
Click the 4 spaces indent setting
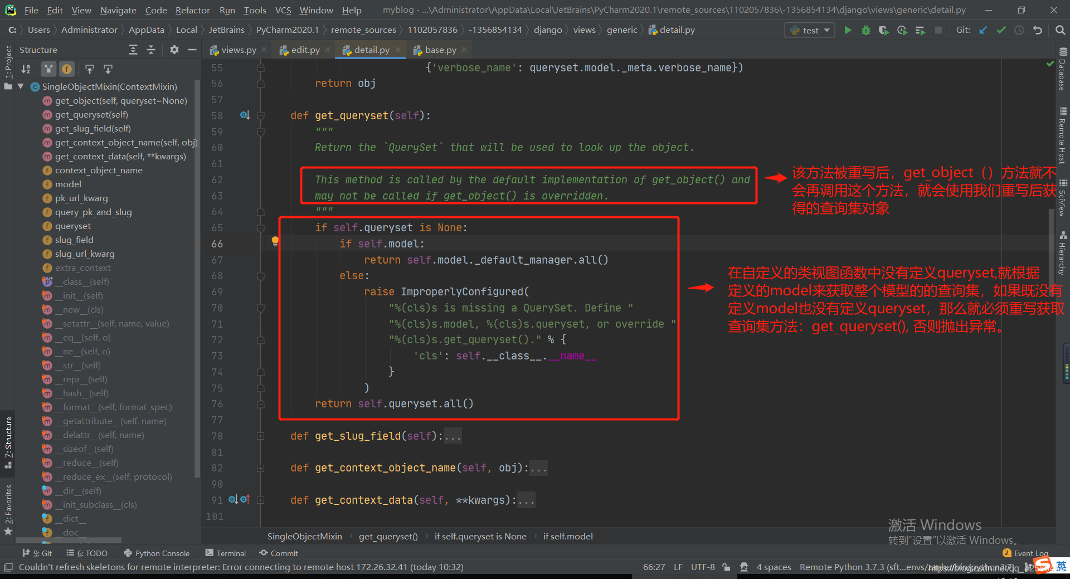[774, 567]
